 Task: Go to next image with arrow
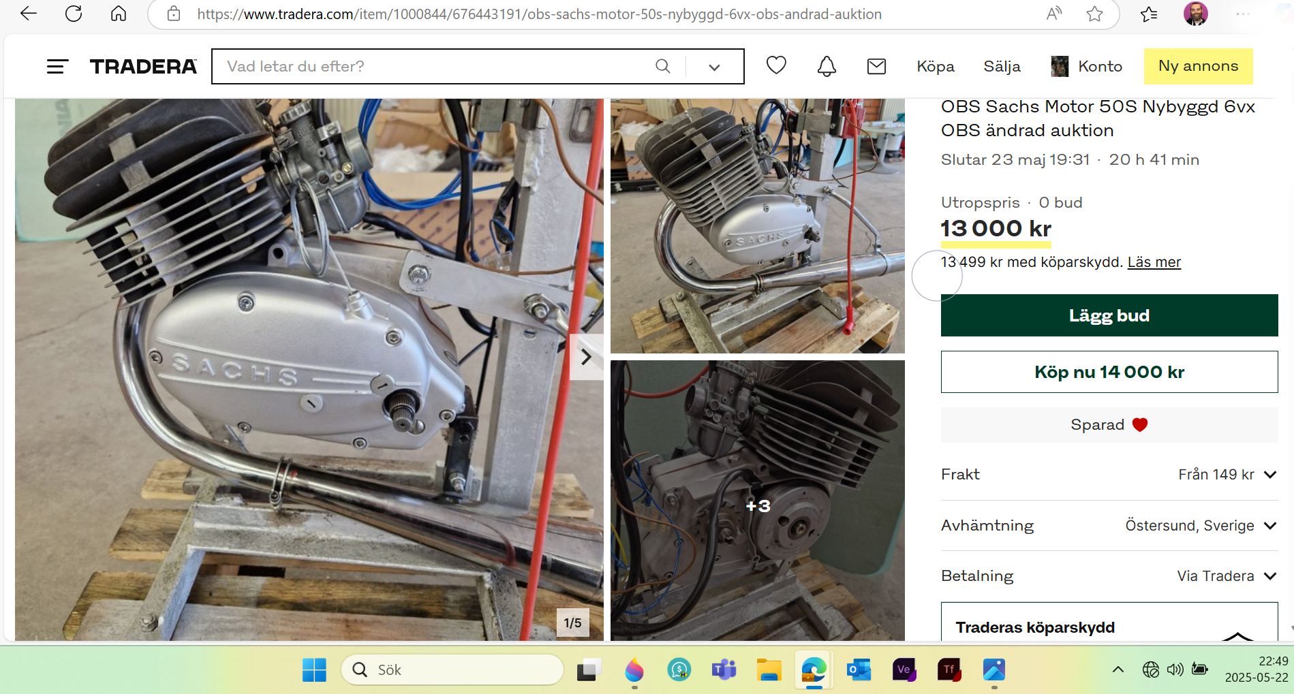(586, 357)
